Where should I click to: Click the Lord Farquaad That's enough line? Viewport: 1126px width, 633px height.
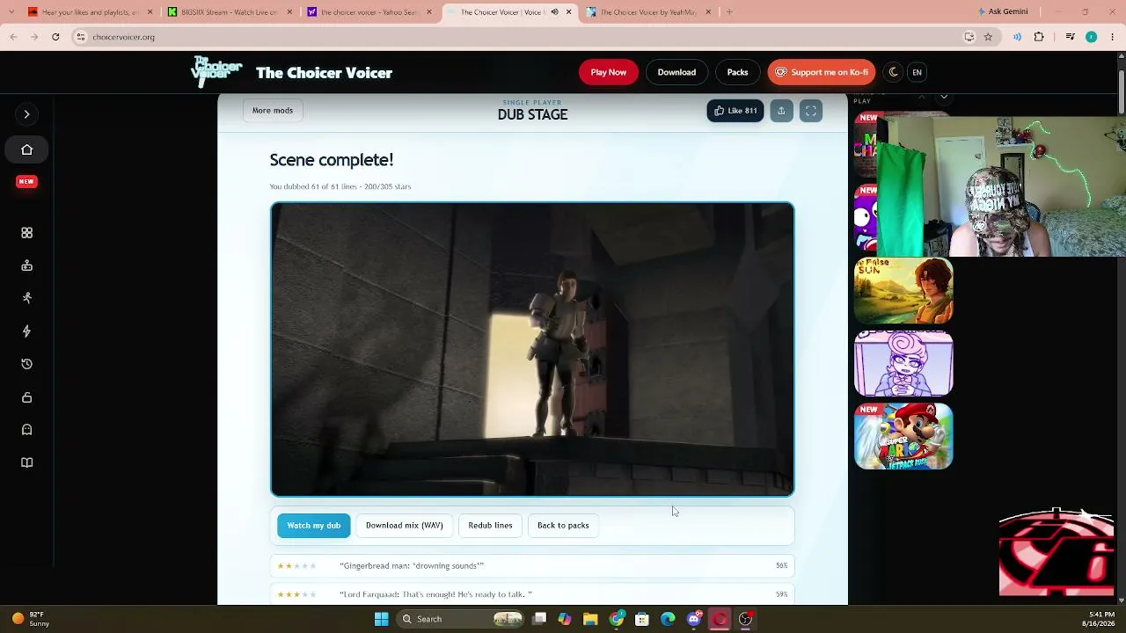coord(532,594)
